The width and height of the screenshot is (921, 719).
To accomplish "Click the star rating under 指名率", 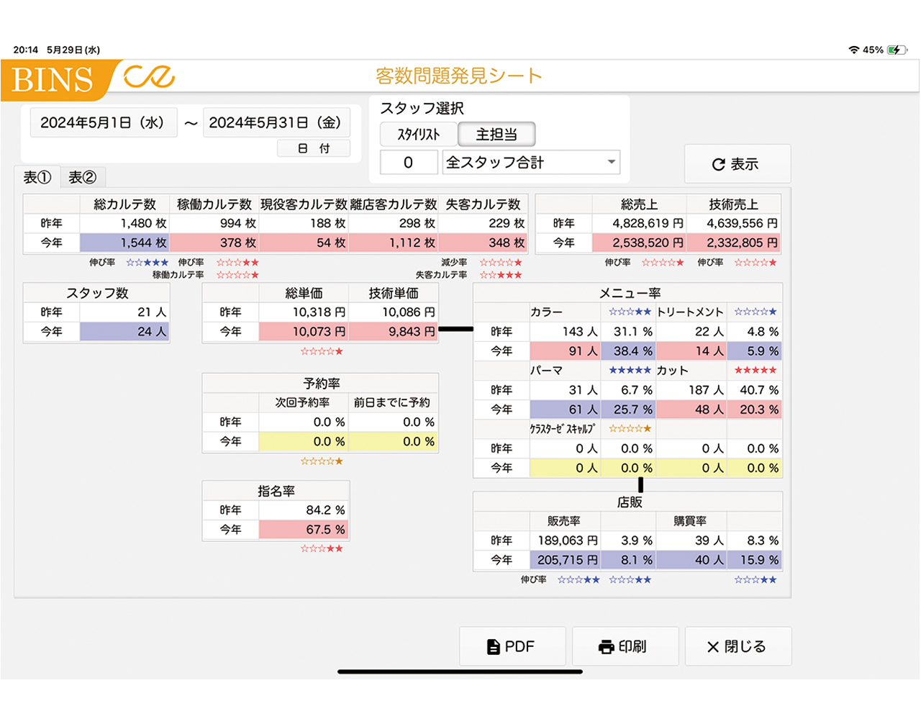I will tap(322, 549).
